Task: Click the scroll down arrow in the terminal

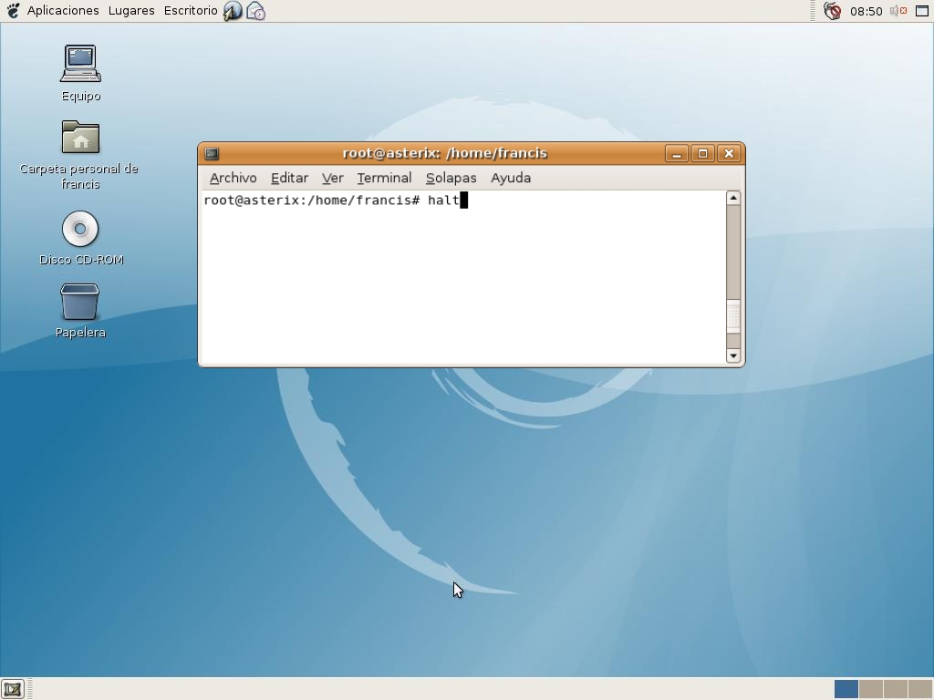Action: click(733, 355)
